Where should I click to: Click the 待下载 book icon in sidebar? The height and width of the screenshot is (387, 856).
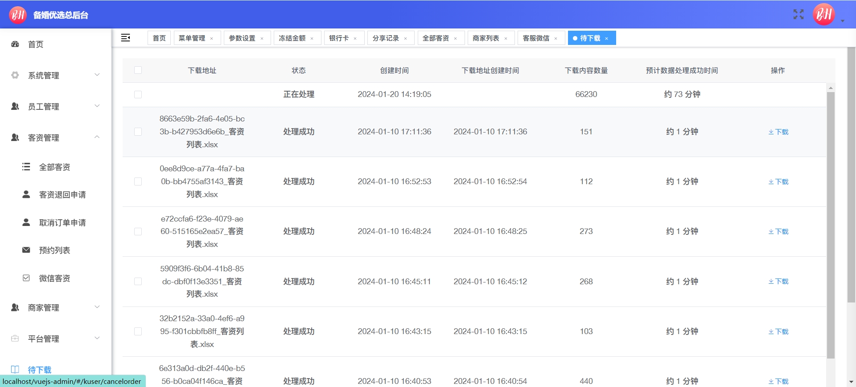(15, 370)
